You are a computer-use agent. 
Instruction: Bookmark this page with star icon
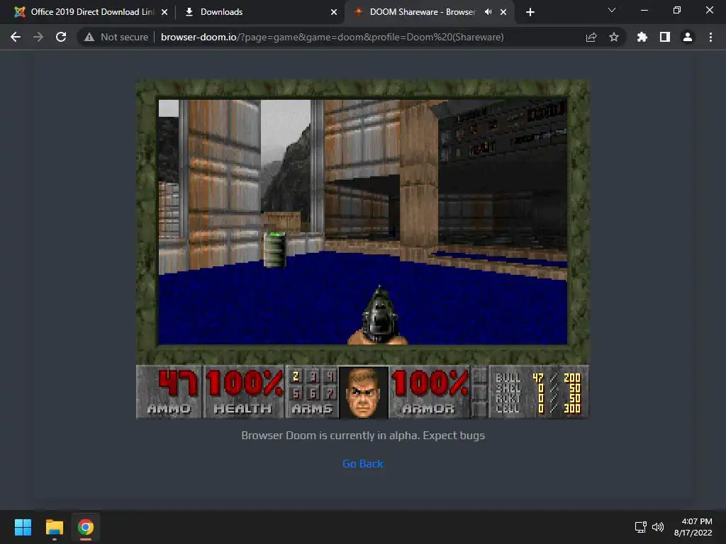click(x=614, y=37)
